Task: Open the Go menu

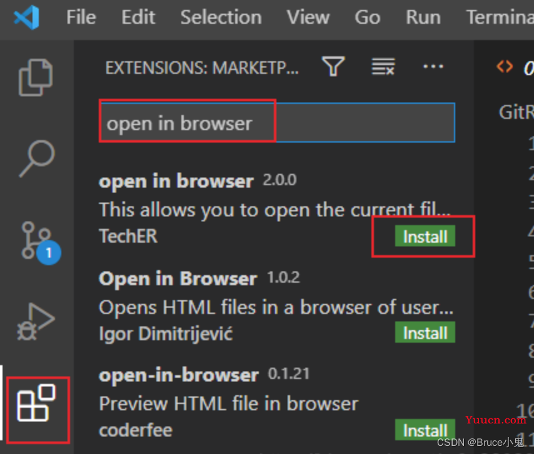Action: point(368,17)
